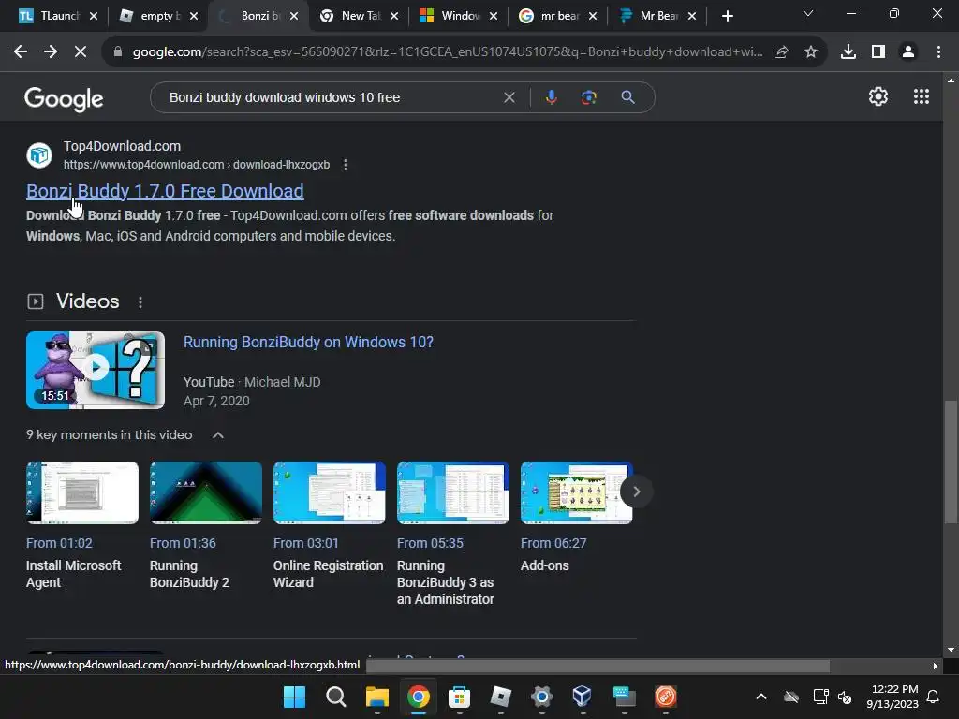The height and width of the screenshot is (719, 959).
Task: Open Microsoft Store from taskbar
Action: click(459, 697)
